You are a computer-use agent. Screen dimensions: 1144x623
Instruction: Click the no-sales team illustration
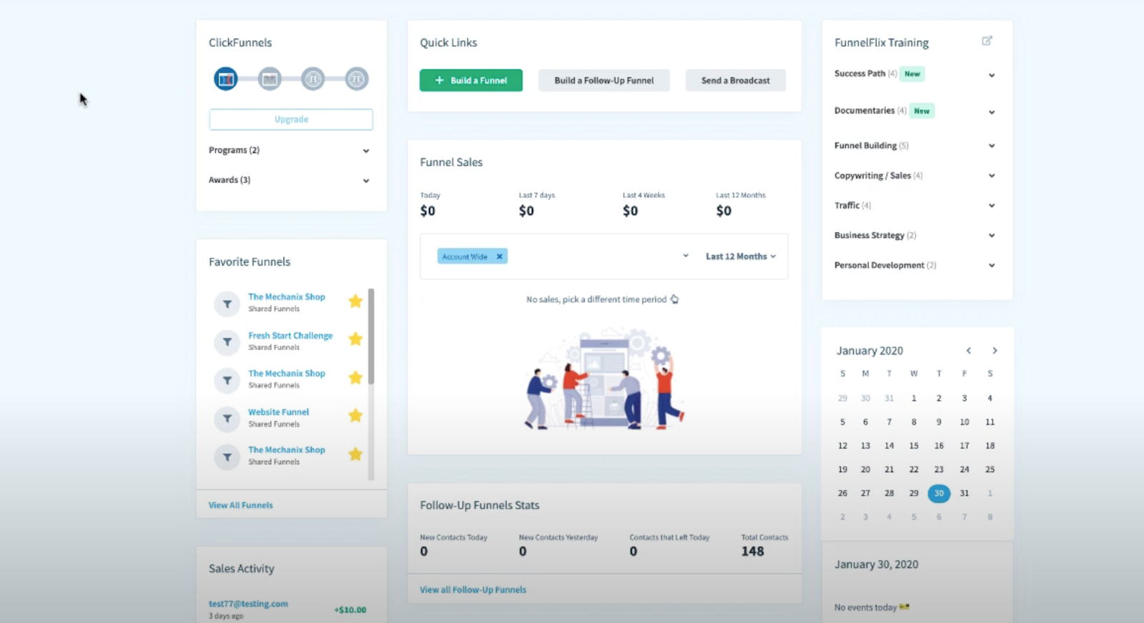605,379
